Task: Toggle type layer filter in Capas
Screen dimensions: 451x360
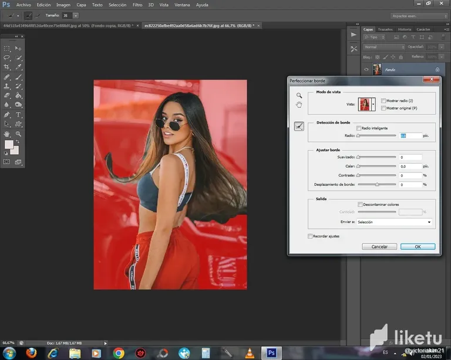Action: (413, 37)
